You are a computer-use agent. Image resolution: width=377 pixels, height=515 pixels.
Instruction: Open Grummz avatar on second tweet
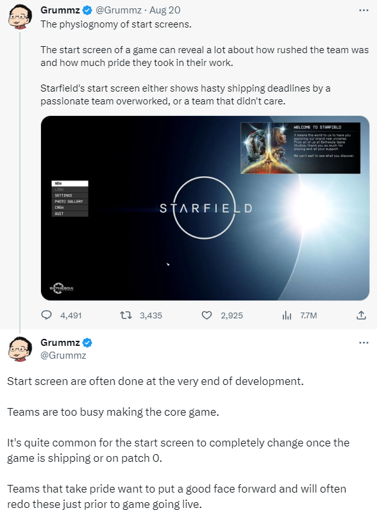[x=20, y=349]
